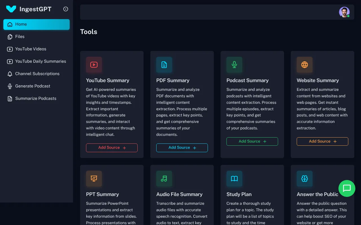
Task: Click the Study Plan card title
Action: point(239,194)
